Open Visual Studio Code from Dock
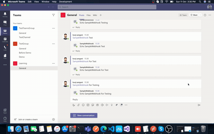214x134 pixels. (111, 129)
